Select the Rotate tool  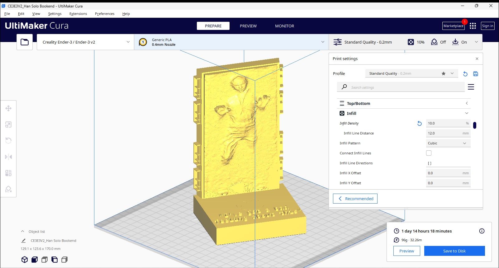[8, 141]
